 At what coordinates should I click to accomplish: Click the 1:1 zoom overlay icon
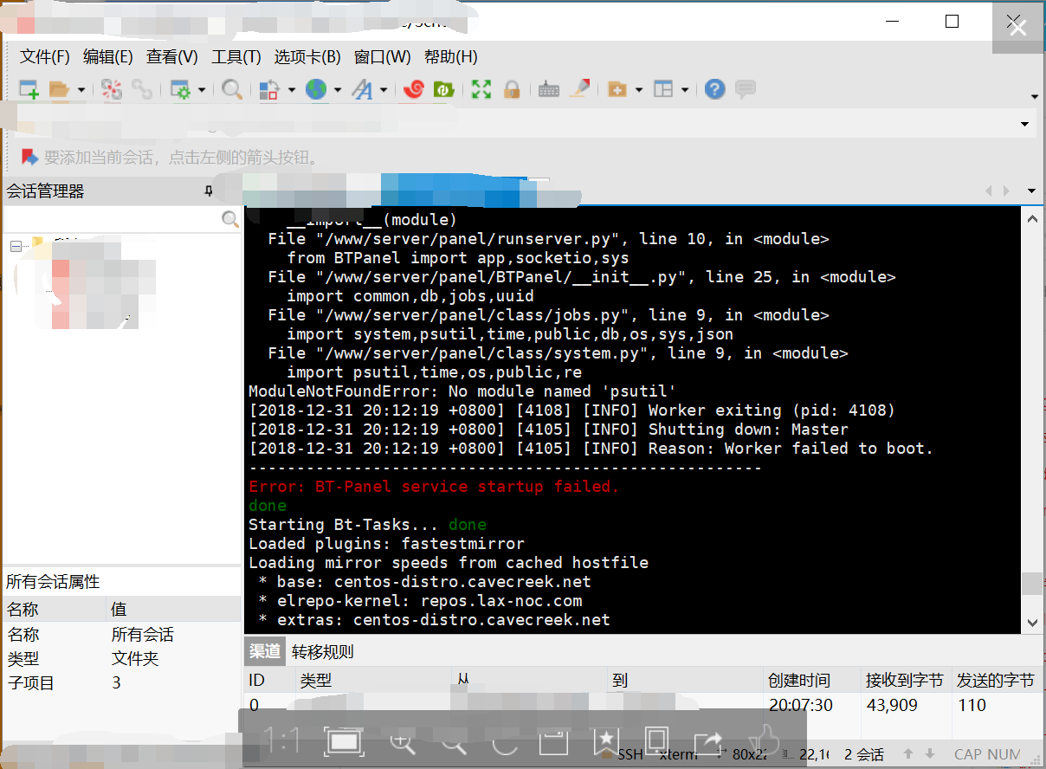click(x=282, y=740)
